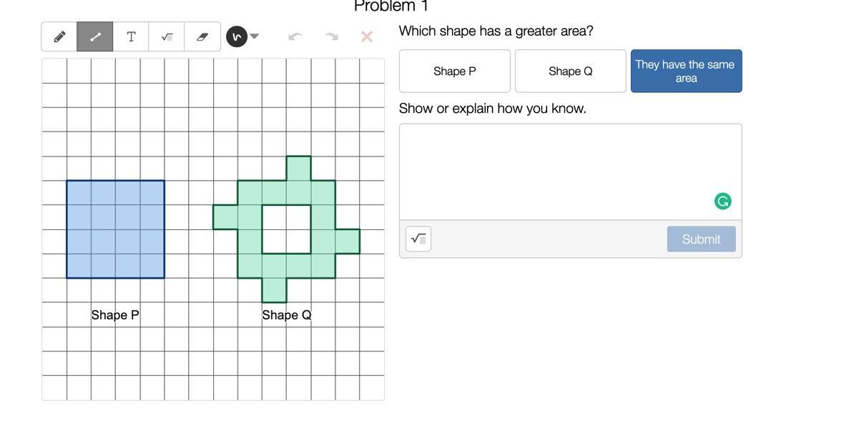Choose Shape P as the answer

455,71
